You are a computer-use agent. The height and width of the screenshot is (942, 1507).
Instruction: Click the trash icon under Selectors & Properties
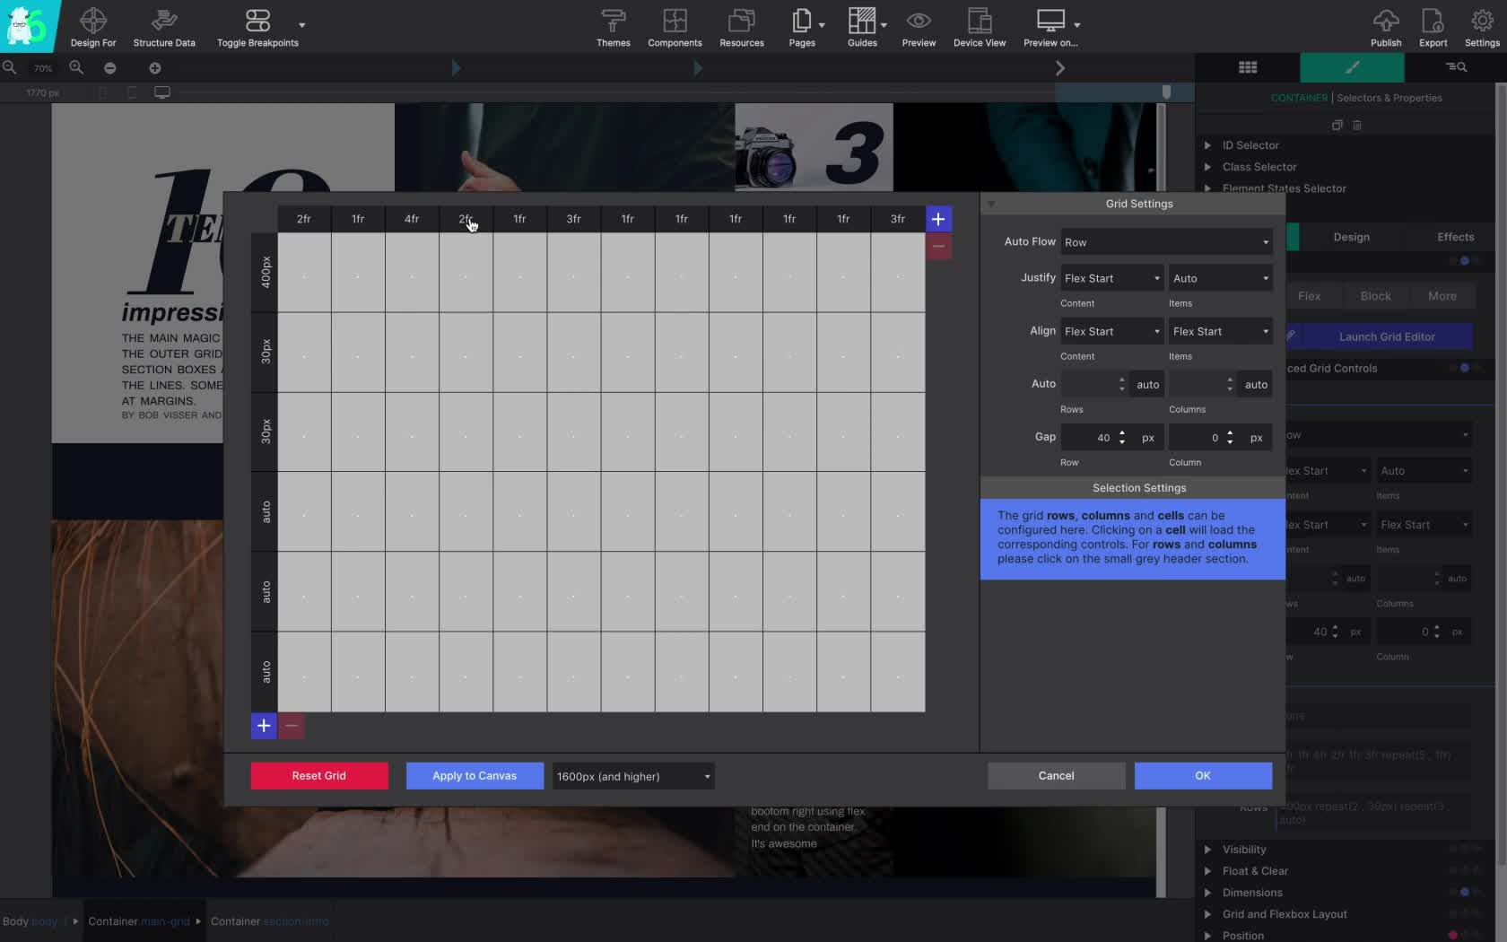[x=1357, y=126]
